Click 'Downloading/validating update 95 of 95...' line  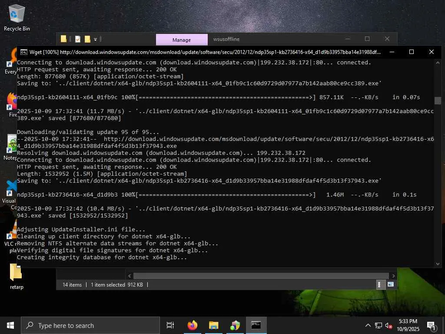click(x=88, y=132)
